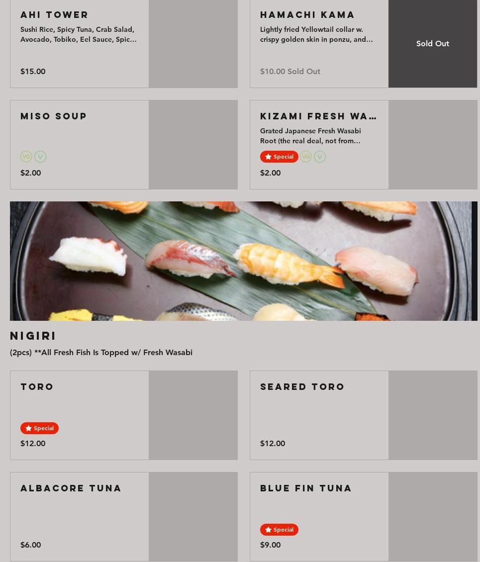The height and width of the screenshot is (562, 480).
Task: Click the Special badge on Blue Fin Tuna
Action: coord(279,529)
